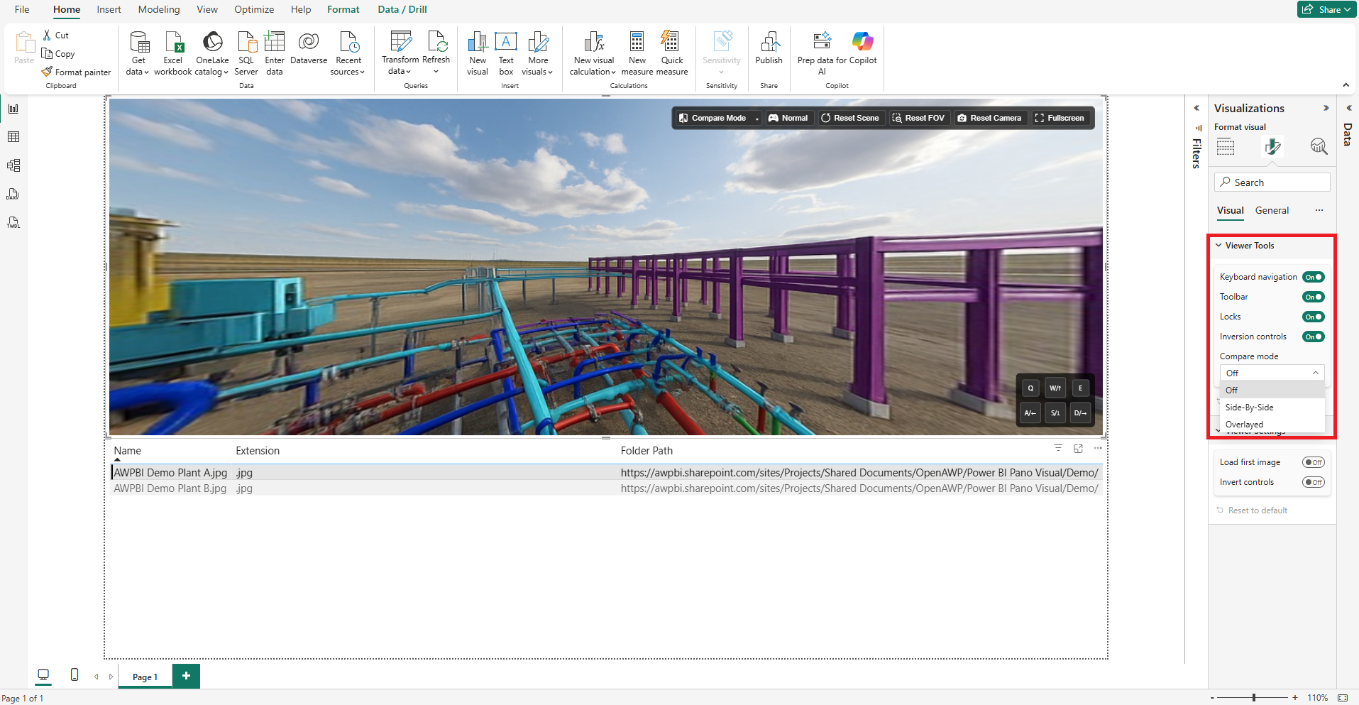Click Reset FOV button
The image size is (1359, 705).
tap(918, 118)
